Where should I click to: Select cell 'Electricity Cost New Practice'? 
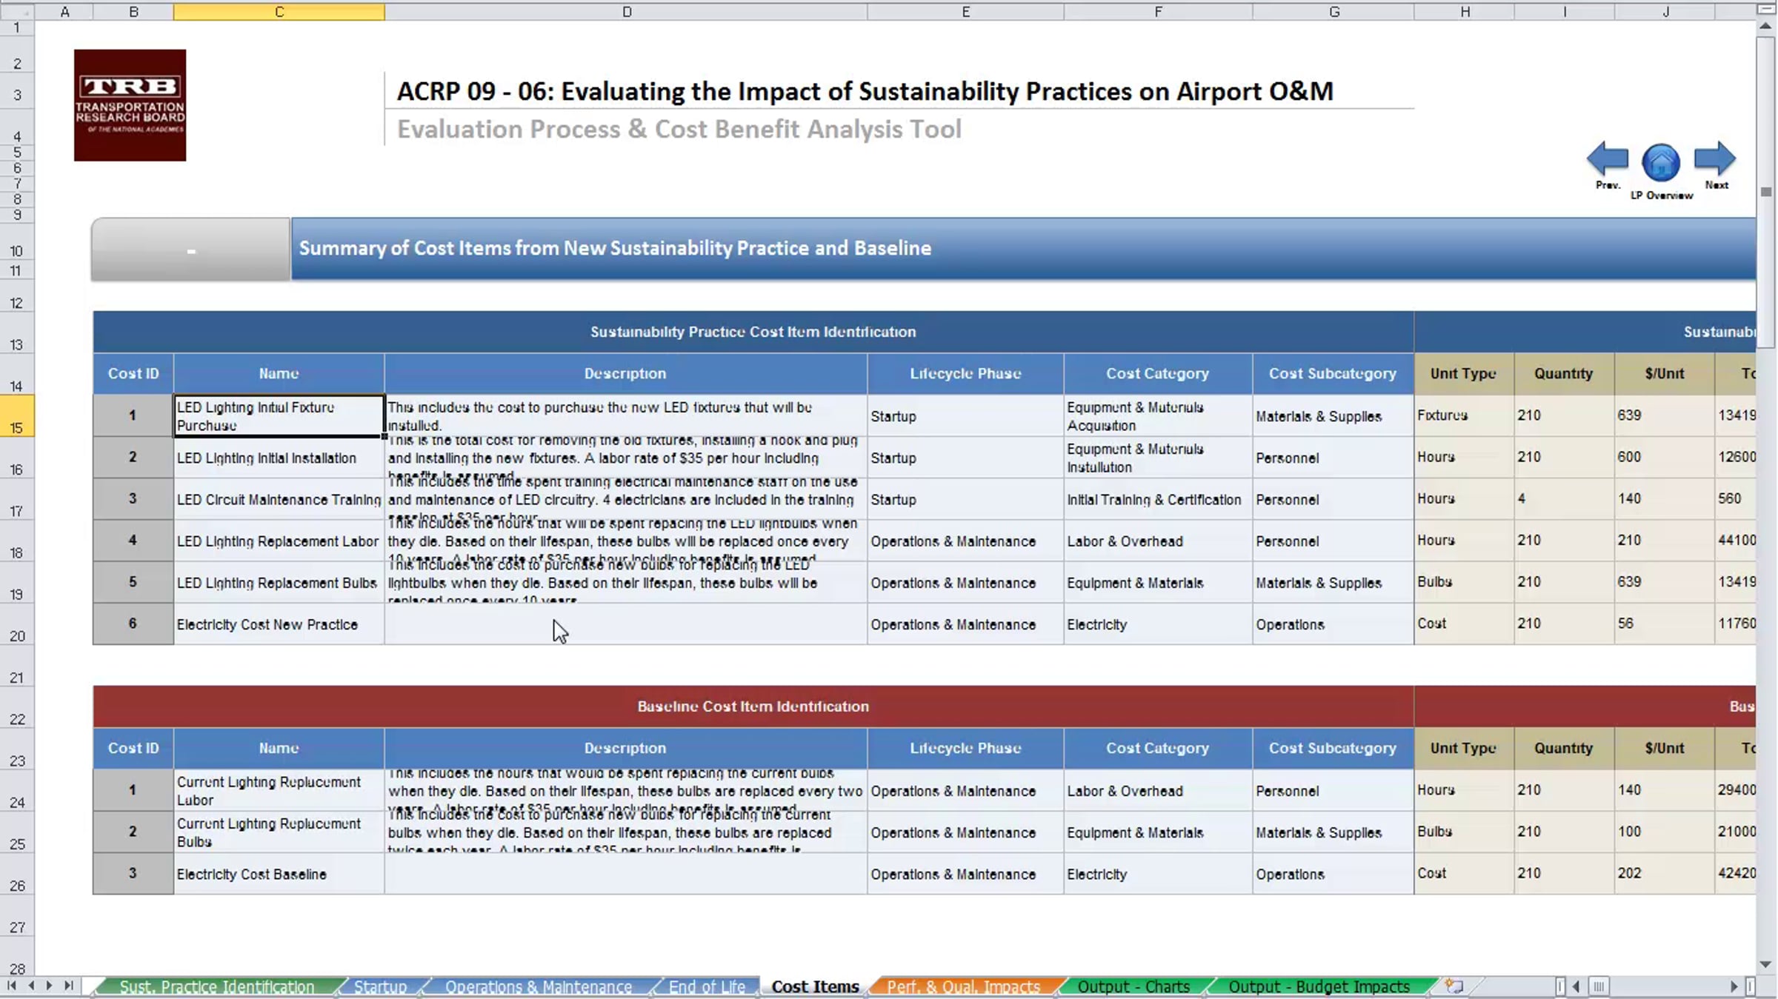pos(279,624)
